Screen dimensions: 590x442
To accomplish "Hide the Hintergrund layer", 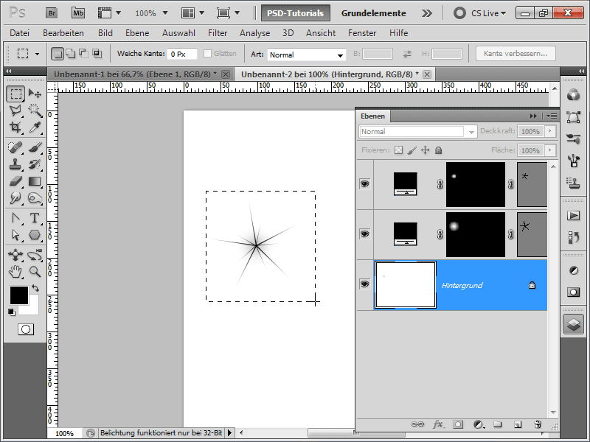I will (x=364, y=284).
